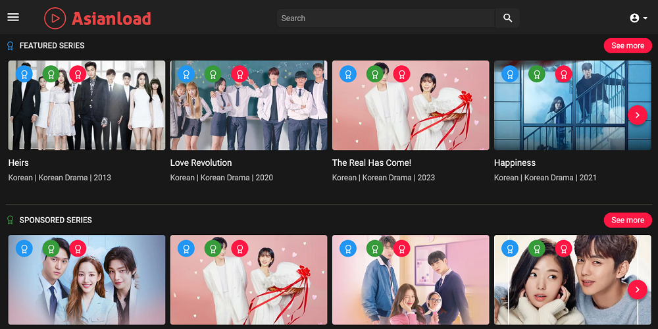
Task: Open the Happiness poster thumbnail
Action: pos(573,105)
